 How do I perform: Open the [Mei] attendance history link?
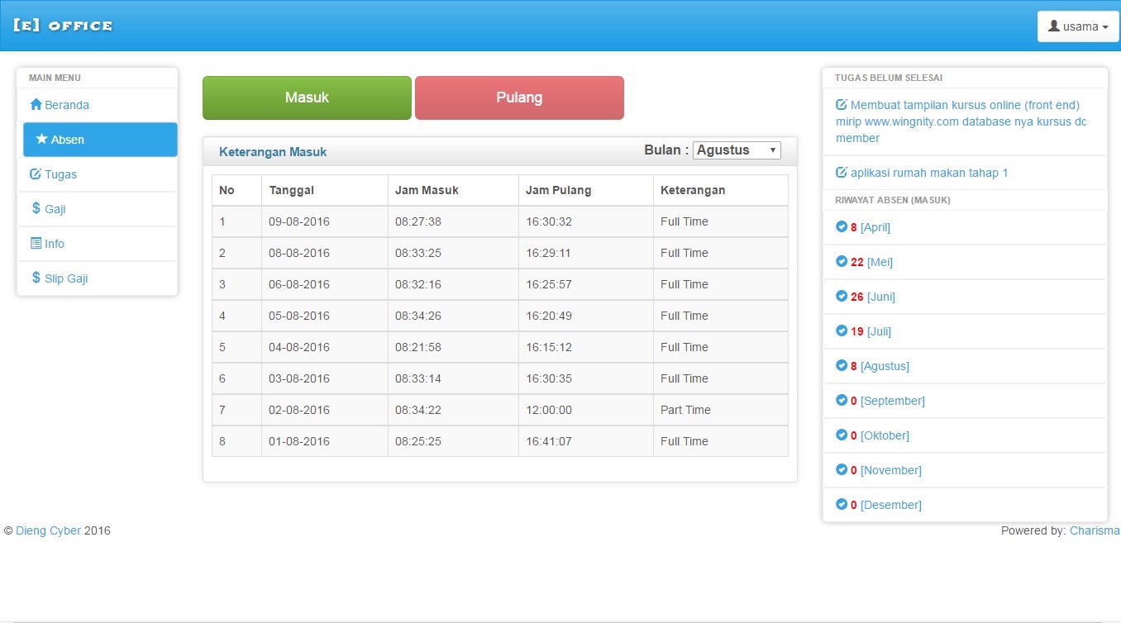pos(880,262)
